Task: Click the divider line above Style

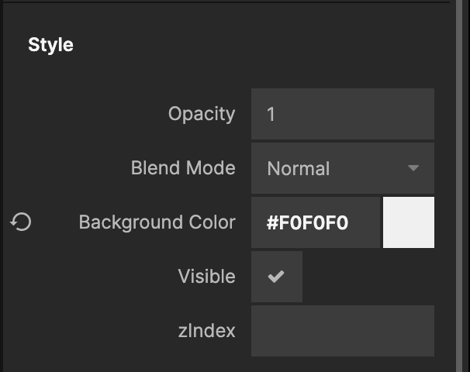Action: pyautogui.click(x=233, y=2)
